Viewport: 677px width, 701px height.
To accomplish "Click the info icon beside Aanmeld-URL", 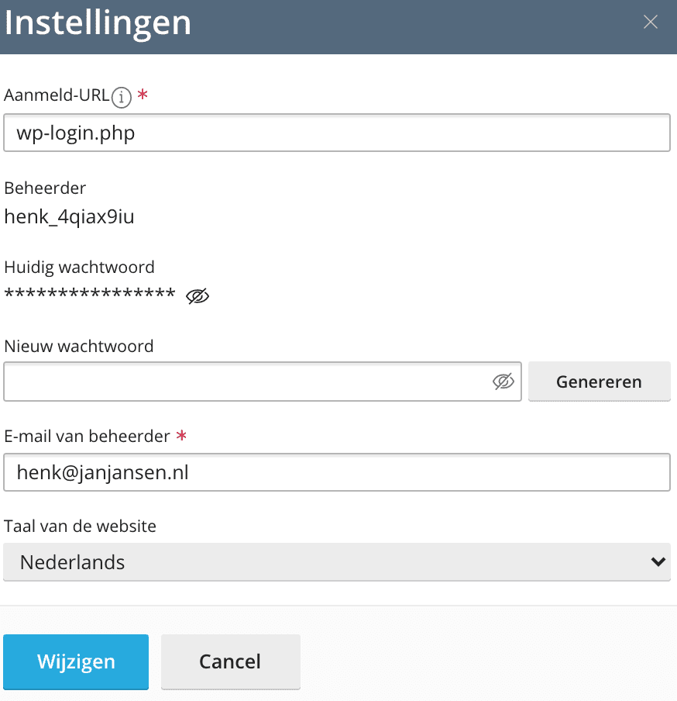I will point(121,97).
